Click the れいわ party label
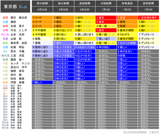160x134 pixels. pyautogui.click(x=5, y=34)
